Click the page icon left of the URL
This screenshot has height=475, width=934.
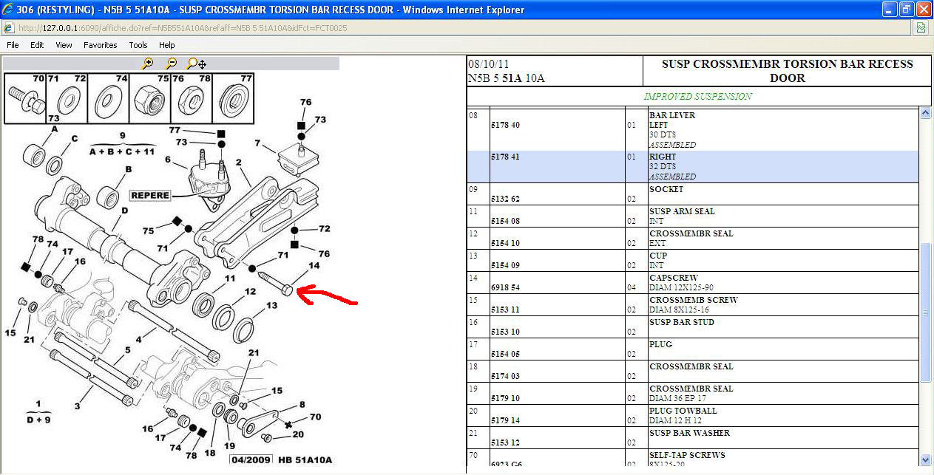pos(9,28)
